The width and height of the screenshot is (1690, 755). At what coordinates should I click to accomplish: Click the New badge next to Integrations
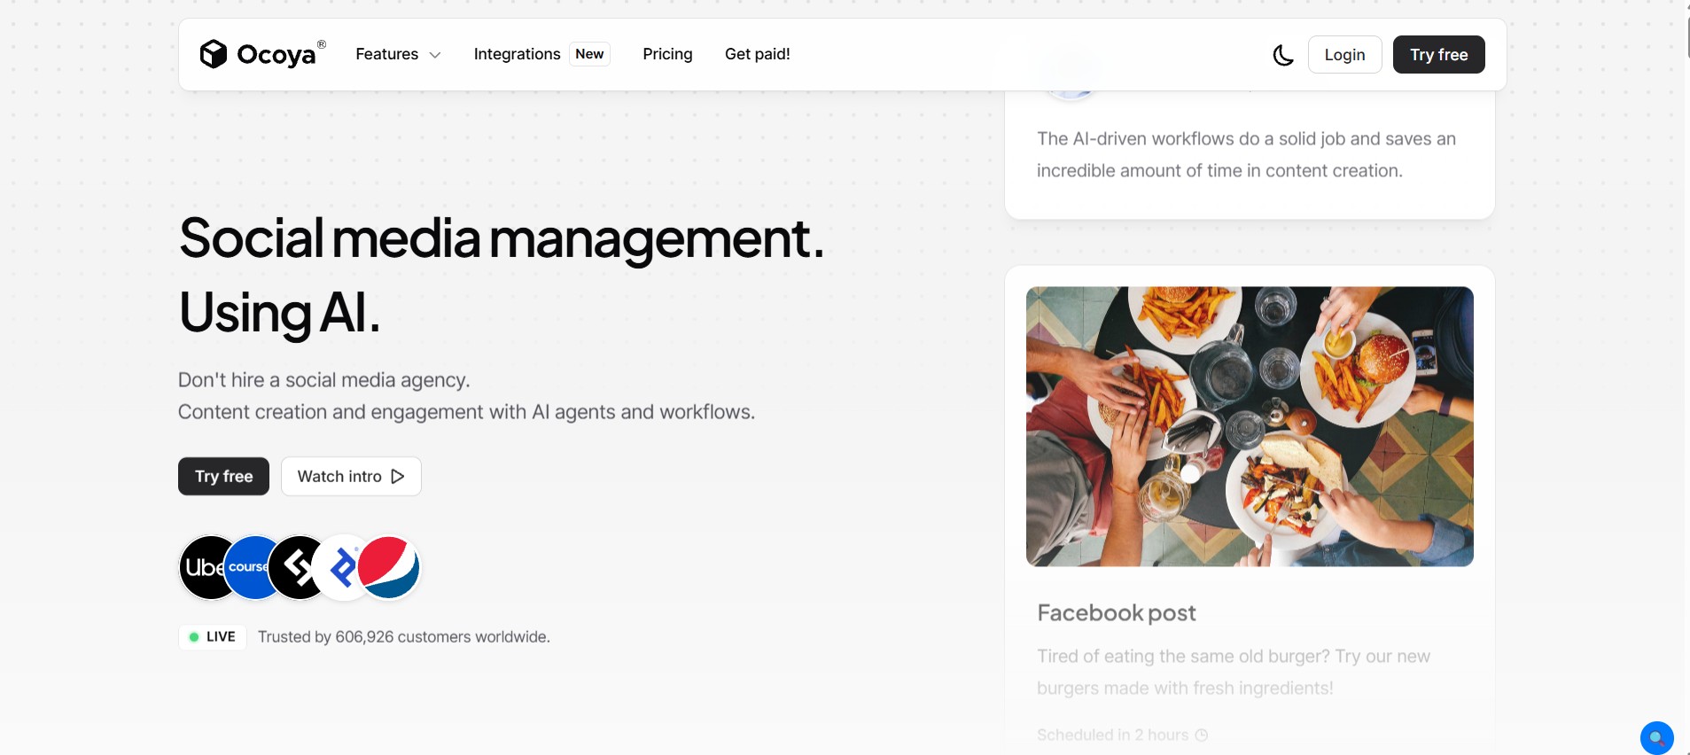(589, 54)
